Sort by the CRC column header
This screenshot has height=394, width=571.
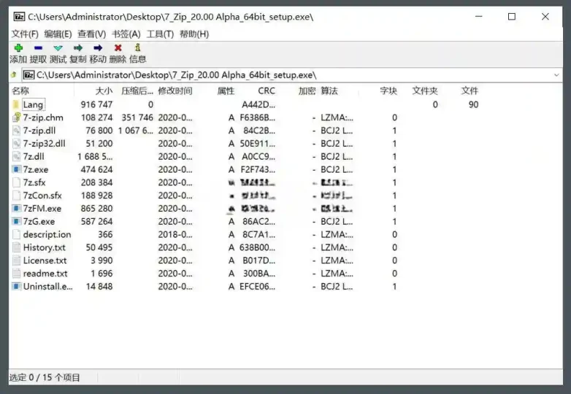[267, 91]
